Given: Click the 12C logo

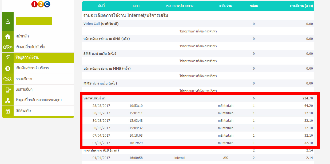Looking at the screenshot, I should click(x=41, y=4).
